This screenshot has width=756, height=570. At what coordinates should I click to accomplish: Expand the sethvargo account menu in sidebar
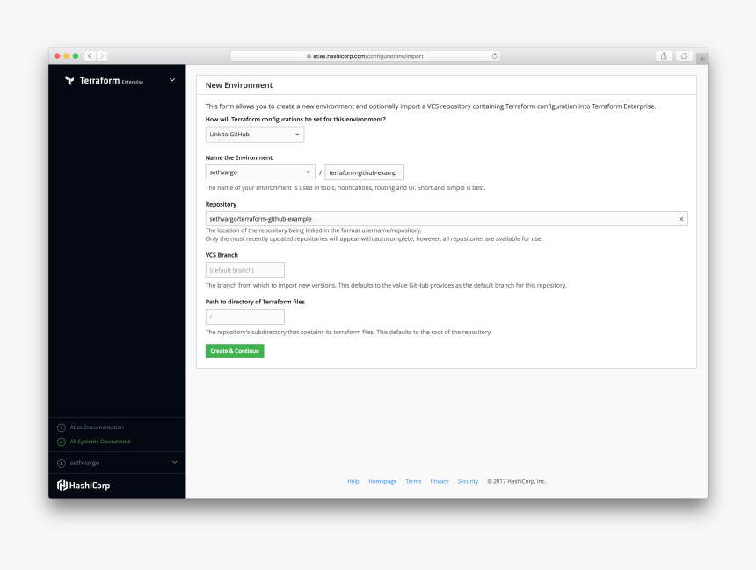174,462
